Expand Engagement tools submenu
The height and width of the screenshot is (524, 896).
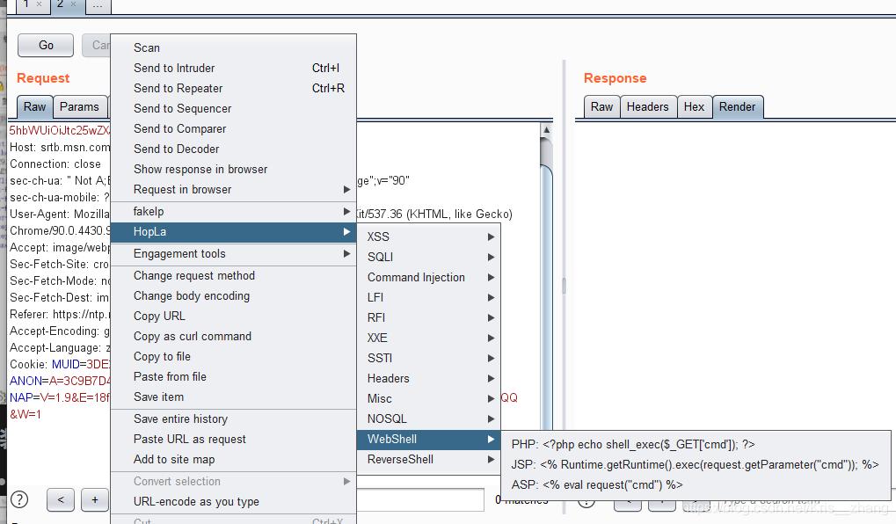[x=233, y=254]
